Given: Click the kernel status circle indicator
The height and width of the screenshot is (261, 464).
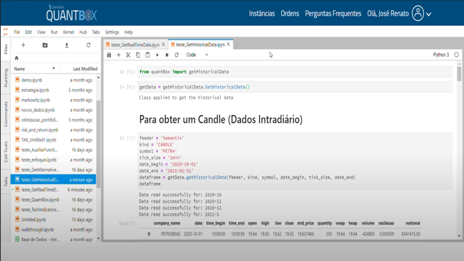Looking at the screenshot, I should point(456,55).
